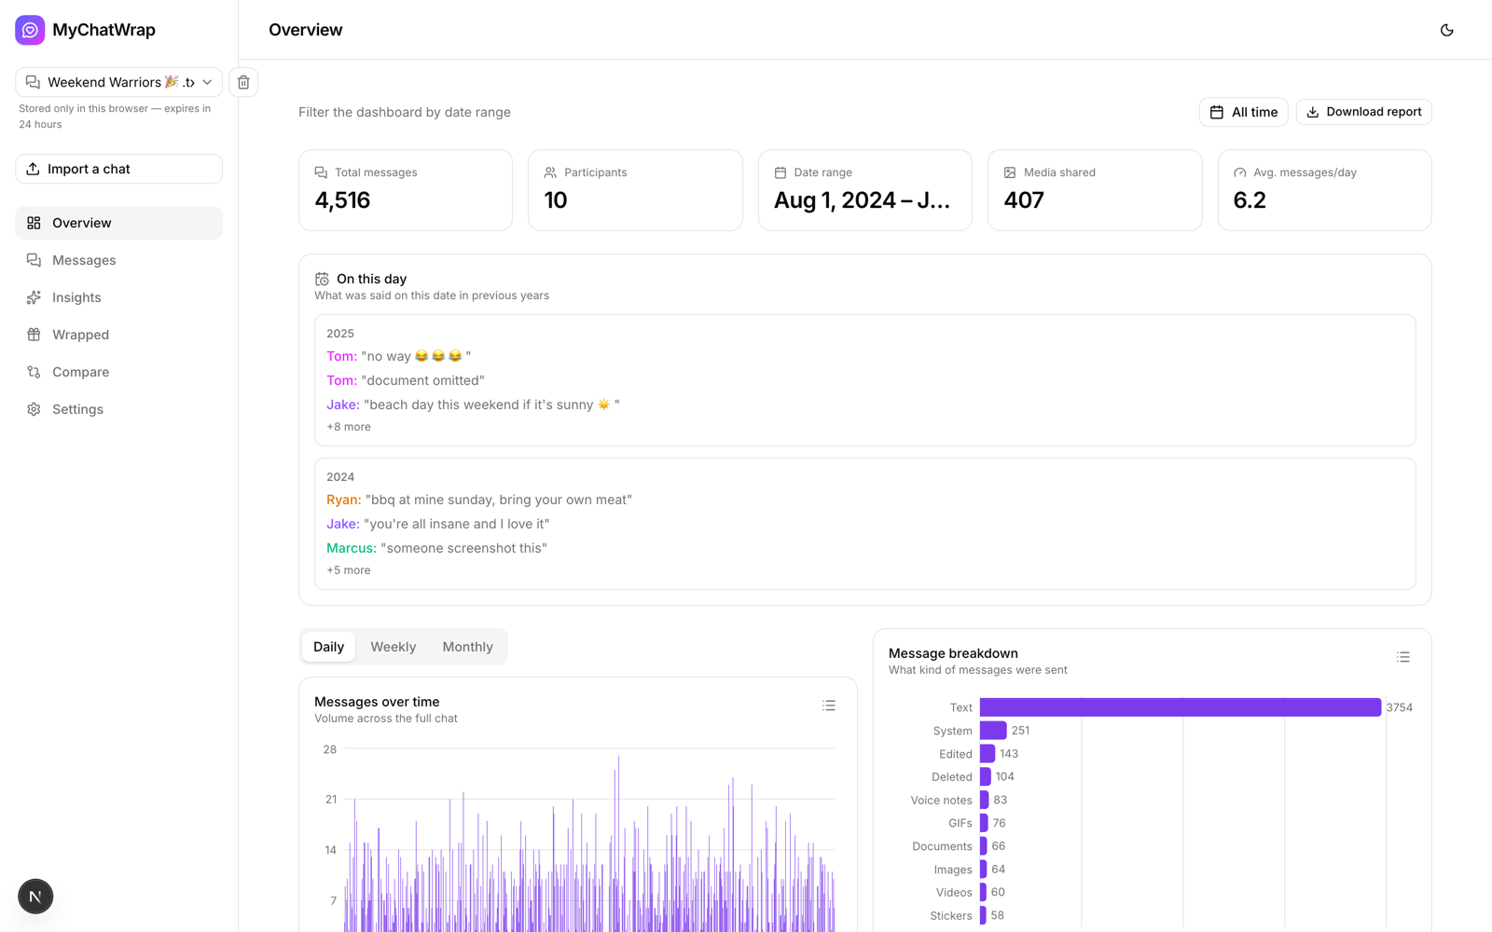The width and height of the screenshot is (1492, 932).
Task: Click the circular N avatar badge
Action: (35, 897)
